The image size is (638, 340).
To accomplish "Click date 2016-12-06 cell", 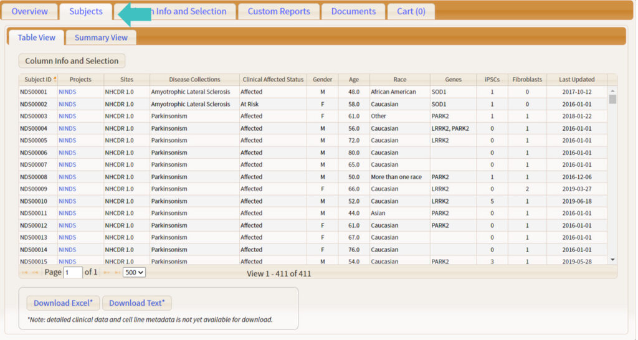I will pos(576,177).
